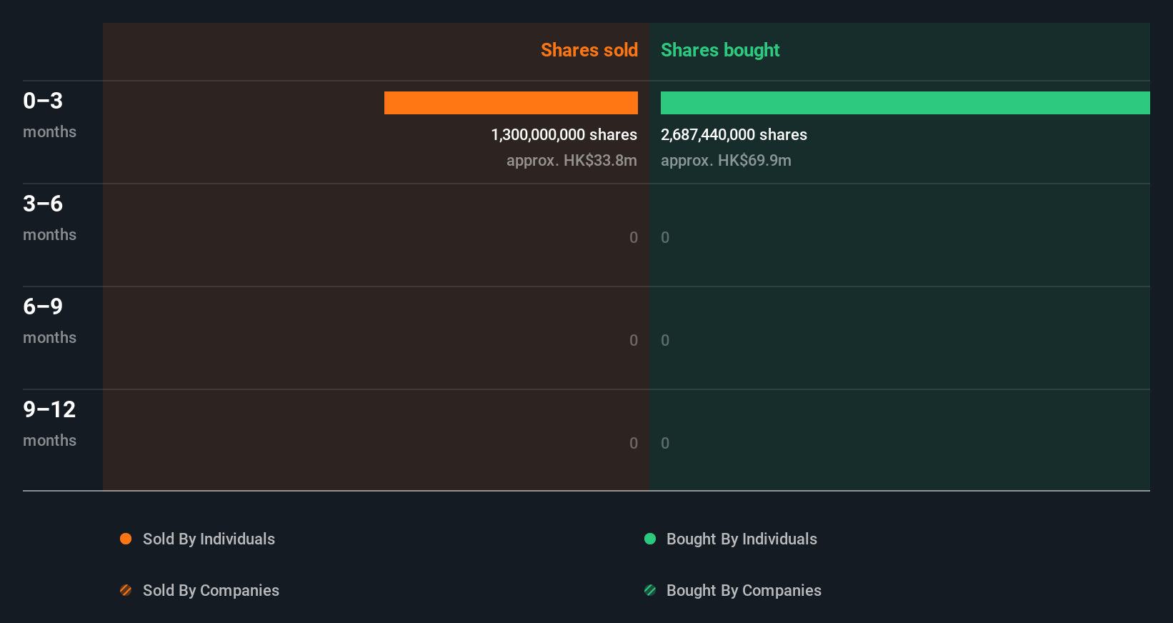Toggle the Bought By Individuals legend label
Image resolution: width=1173 pixels, height=623 pixels.
[742, 539]
